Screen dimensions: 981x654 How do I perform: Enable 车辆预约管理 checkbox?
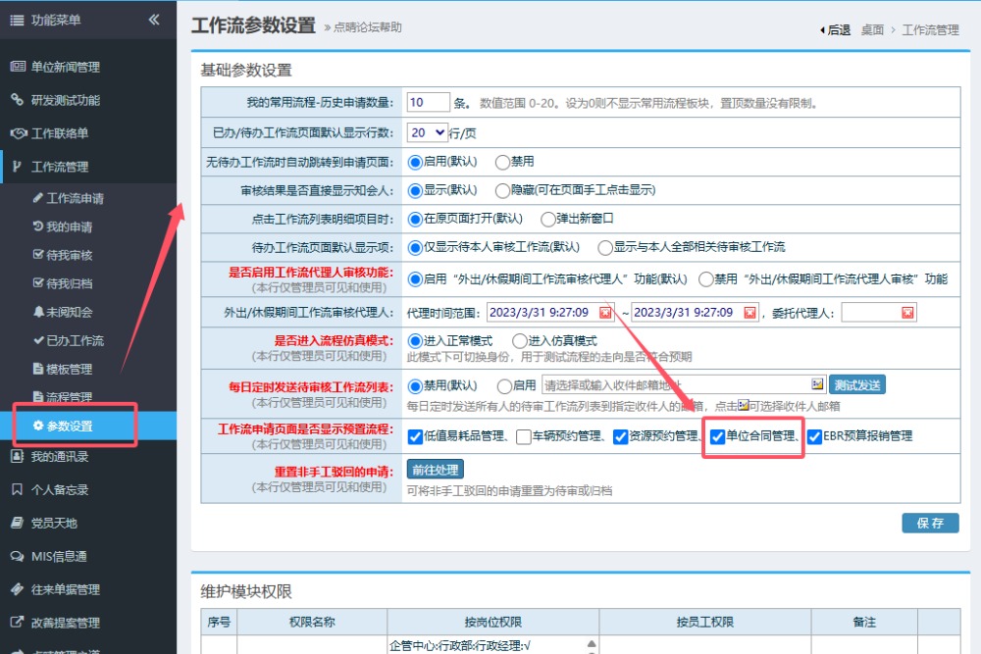coord(525,436)
